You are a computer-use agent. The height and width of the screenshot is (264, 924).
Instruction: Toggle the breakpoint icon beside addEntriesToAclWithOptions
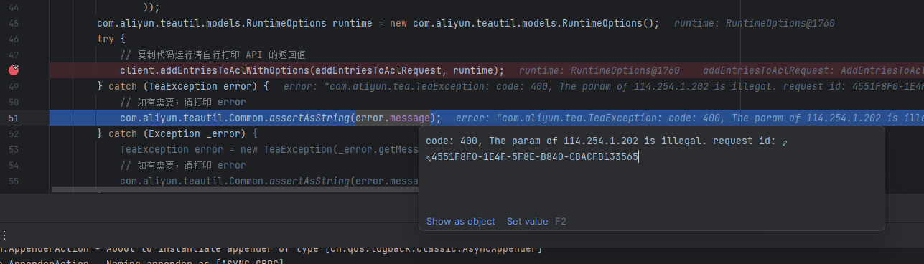(14, 70)
